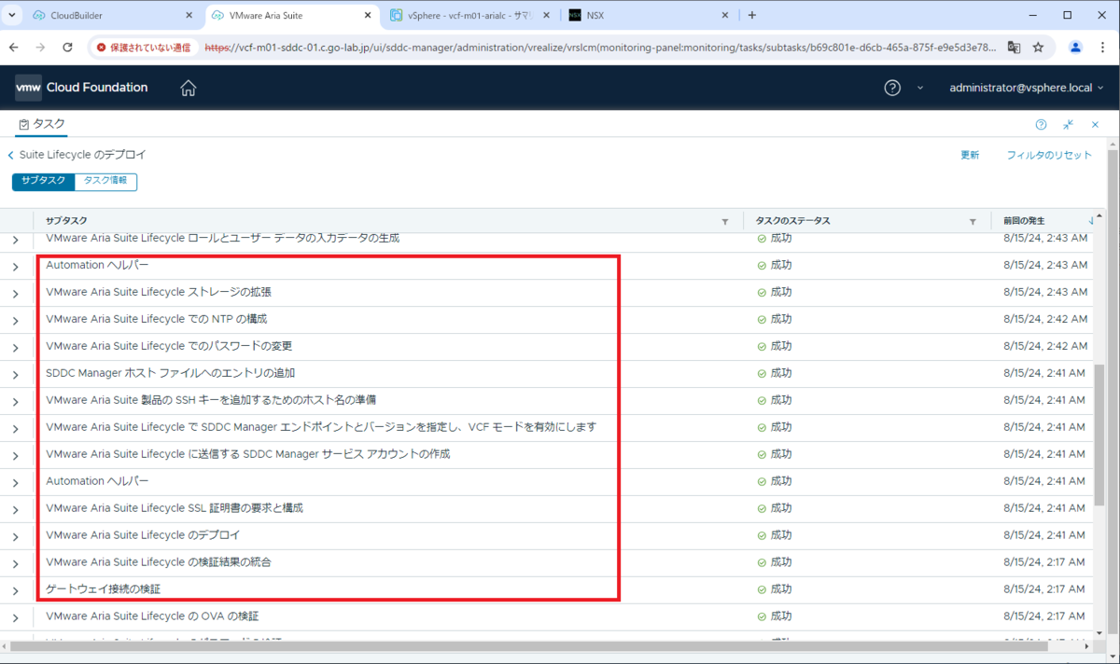Screen dimensions: 1120x664
Task: Click the タスクのステータス column header
Action: tap(792, 221)
